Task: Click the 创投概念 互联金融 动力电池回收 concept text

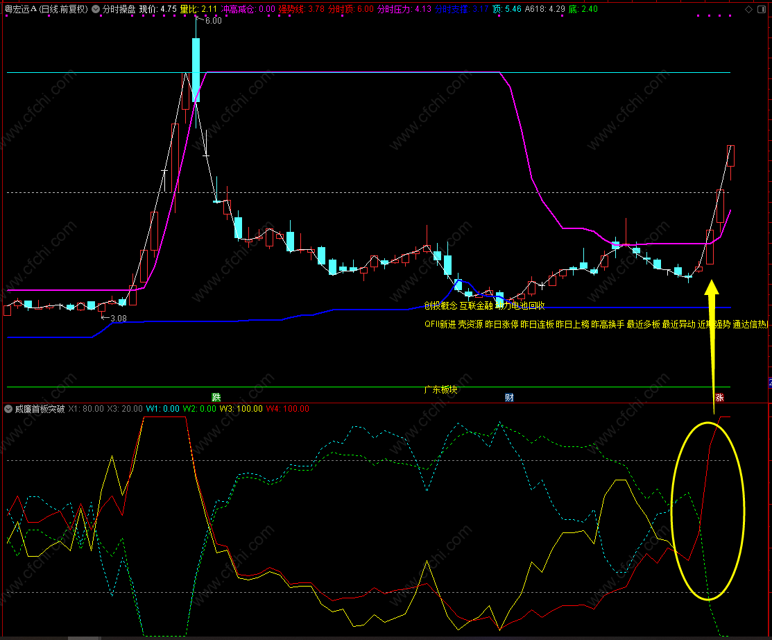Action: coord(484,305)
